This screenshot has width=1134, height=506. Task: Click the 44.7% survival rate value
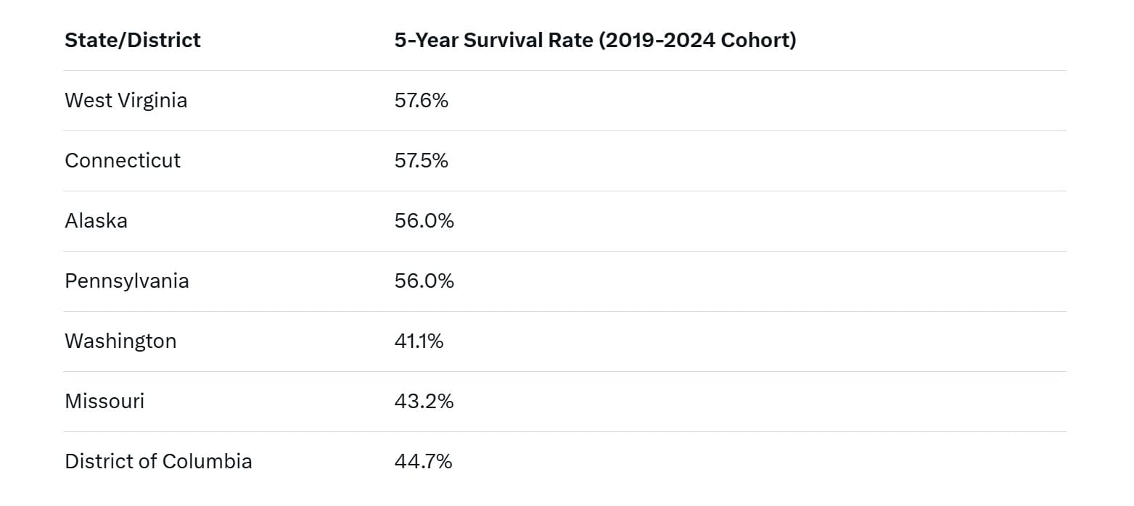424,461
